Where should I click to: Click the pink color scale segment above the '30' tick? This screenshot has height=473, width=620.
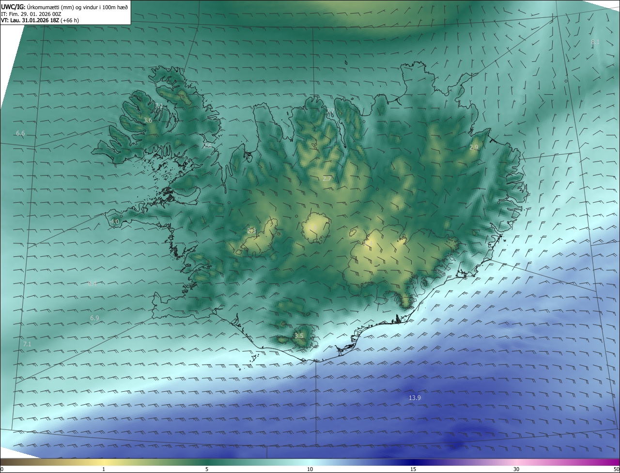(x=516, y=462)
